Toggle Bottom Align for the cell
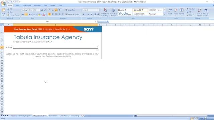Viewport: 214px width, 120px height. pos(56,10)
